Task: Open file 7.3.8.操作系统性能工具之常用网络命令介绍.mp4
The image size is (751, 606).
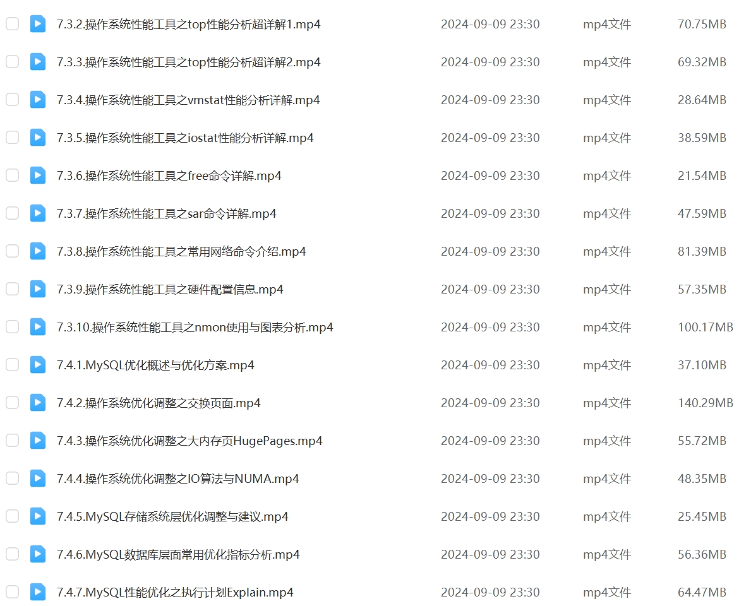Action: [181, 251]
